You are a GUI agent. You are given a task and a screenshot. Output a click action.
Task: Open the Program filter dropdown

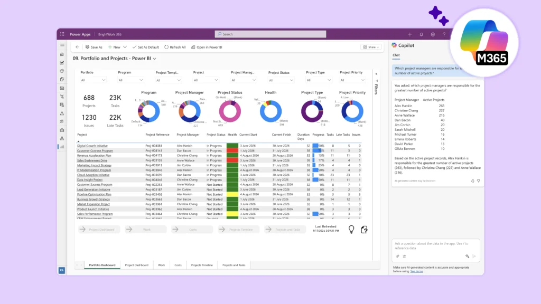(130, 80)
